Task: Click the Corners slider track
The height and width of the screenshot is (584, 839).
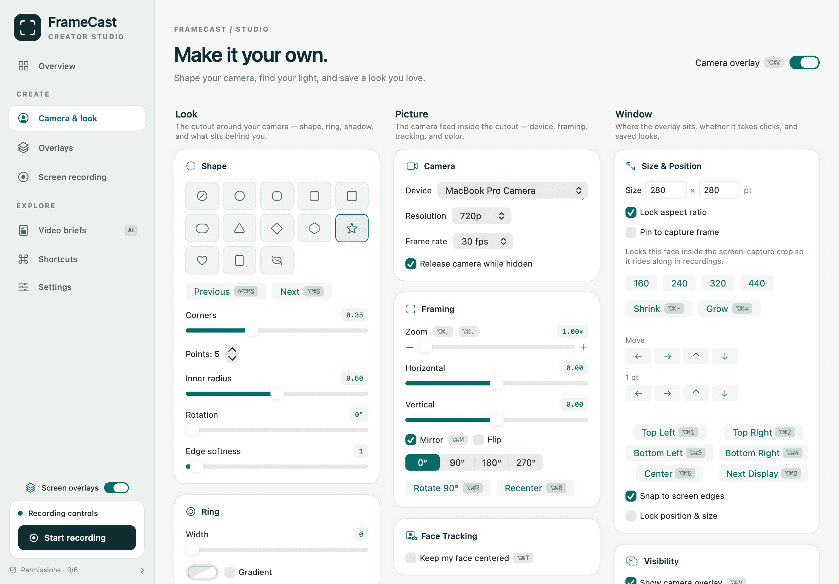Action: click(x=276, y=331)
